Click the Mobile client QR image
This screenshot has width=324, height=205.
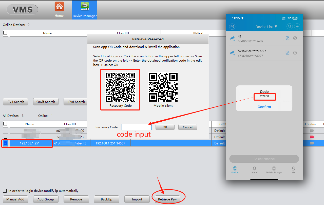point(163,87)
